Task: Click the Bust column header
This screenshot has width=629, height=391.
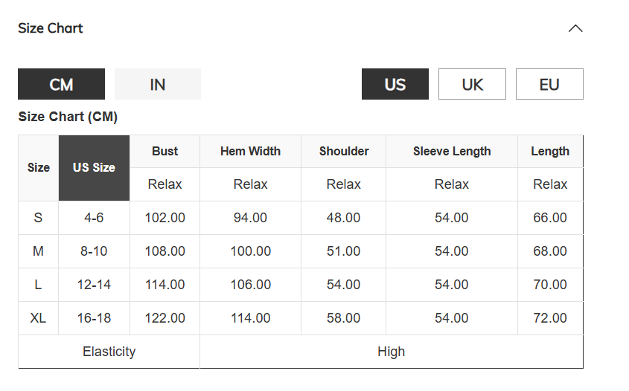Action: 165,152
